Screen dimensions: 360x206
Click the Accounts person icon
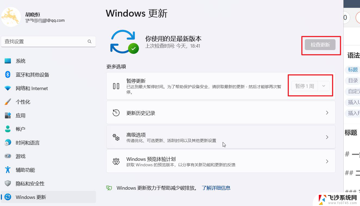pyautogui.click(x=8, y=129)
